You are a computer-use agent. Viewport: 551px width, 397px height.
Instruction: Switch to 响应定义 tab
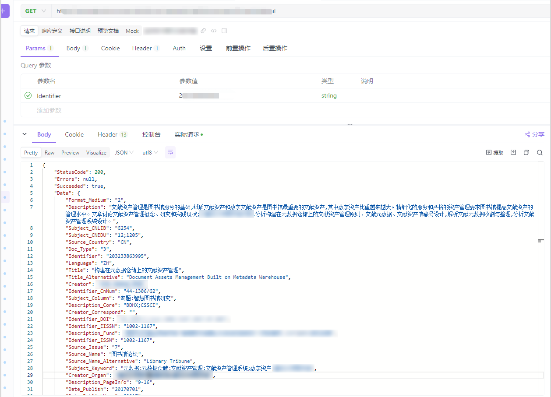52,31
